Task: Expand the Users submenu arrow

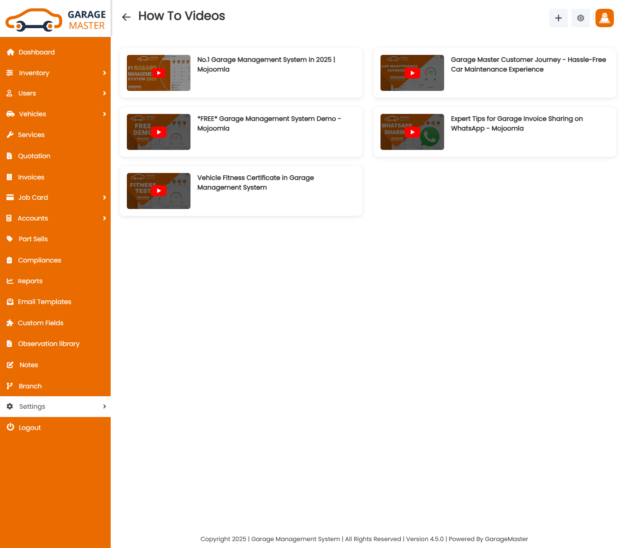Action: [104, 93]
